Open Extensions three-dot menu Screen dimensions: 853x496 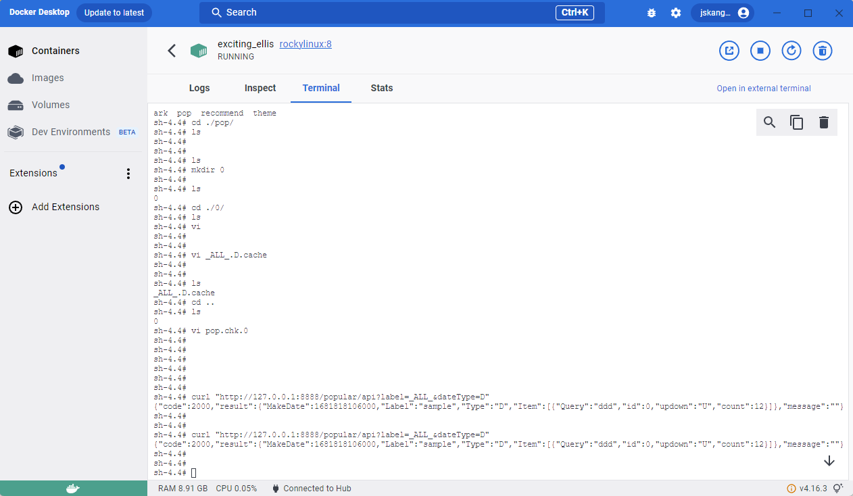coord(128,174)
